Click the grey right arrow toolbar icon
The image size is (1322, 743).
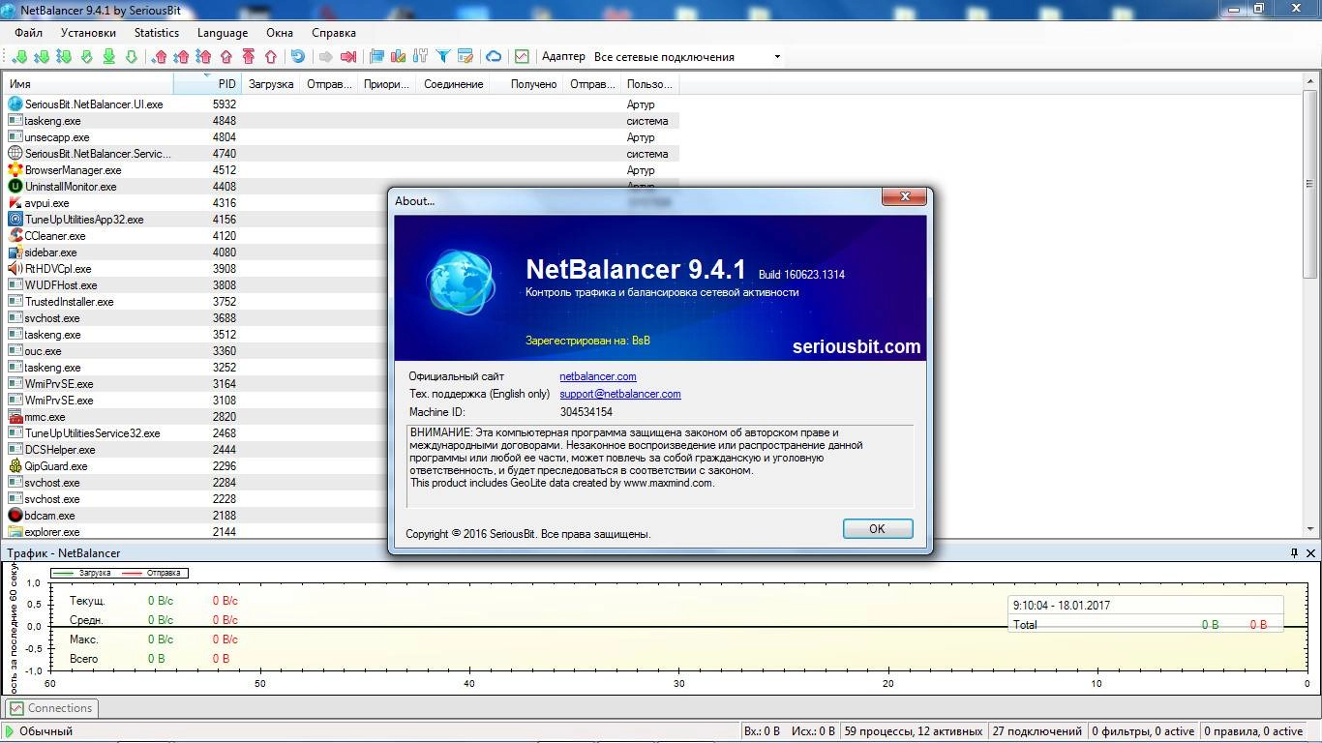tap(325, 56)
